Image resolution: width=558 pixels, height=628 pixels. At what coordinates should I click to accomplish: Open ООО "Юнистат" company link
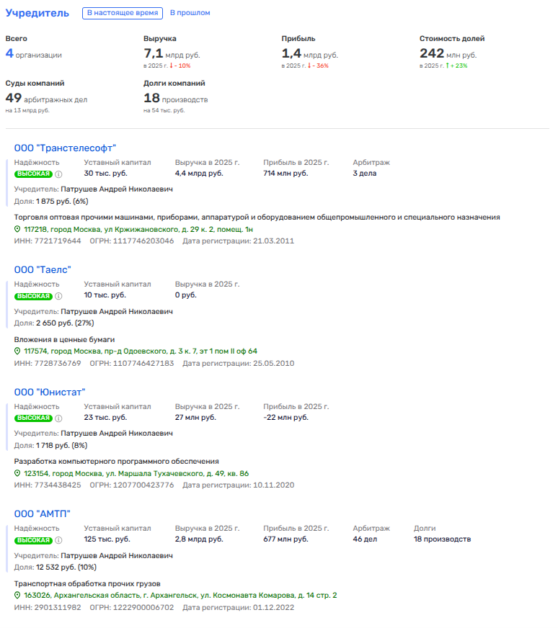pyautogui.click(x=50, y=392)
